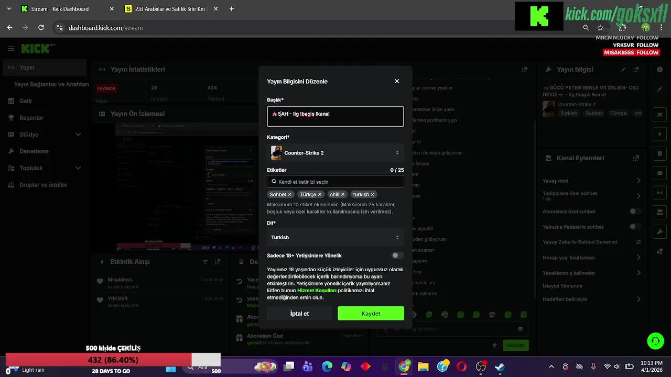The height and width of the screenshot is (377, 671).
Task: Open Yavaş mod chevron
Action: (638, 181)
